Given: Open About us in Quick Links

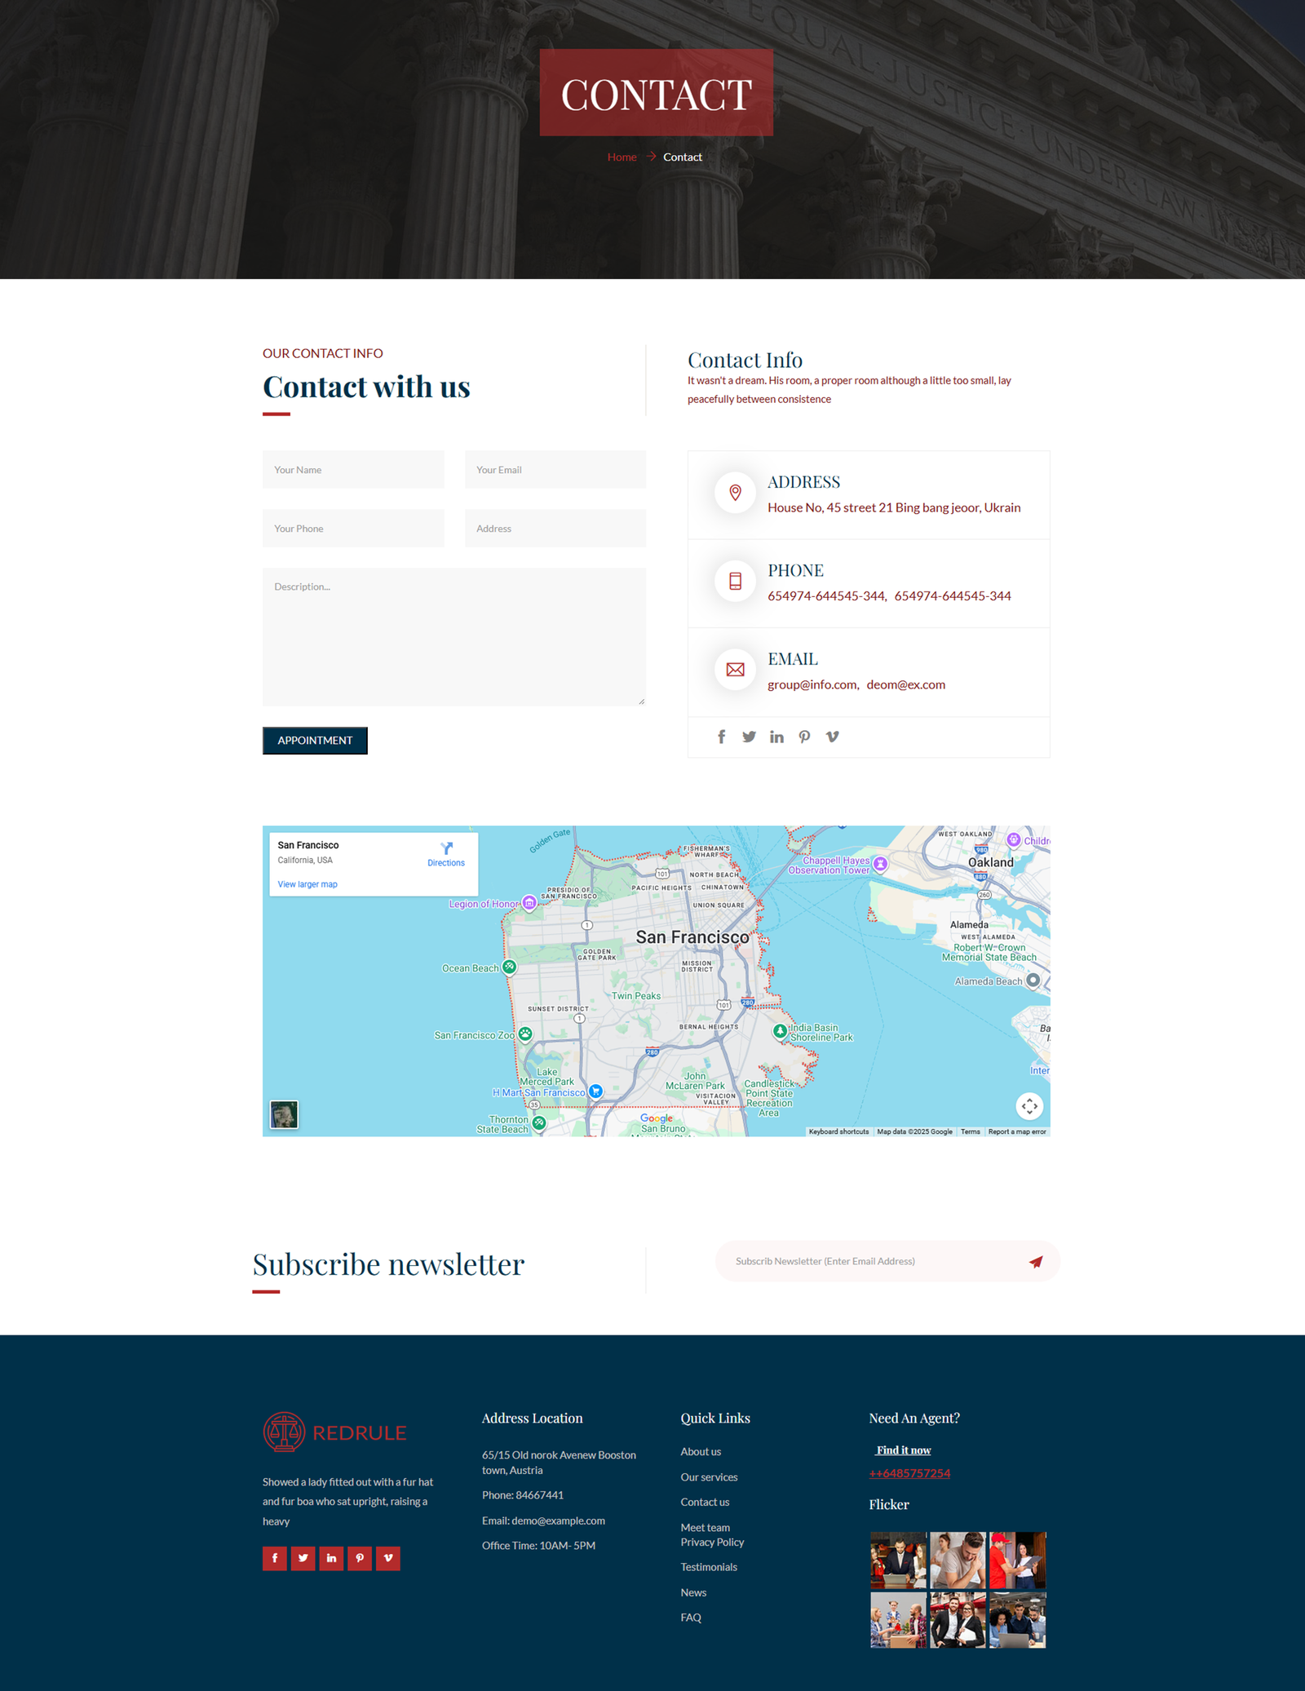Looking at the screenshot, I should point(701,1452).
